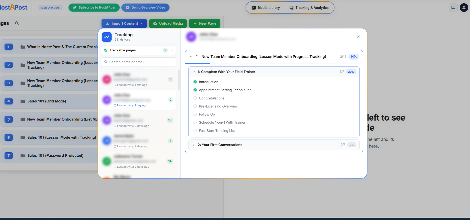Select visitor with last activity 1 min ago
470x220 pixels.
pos(138,80)
